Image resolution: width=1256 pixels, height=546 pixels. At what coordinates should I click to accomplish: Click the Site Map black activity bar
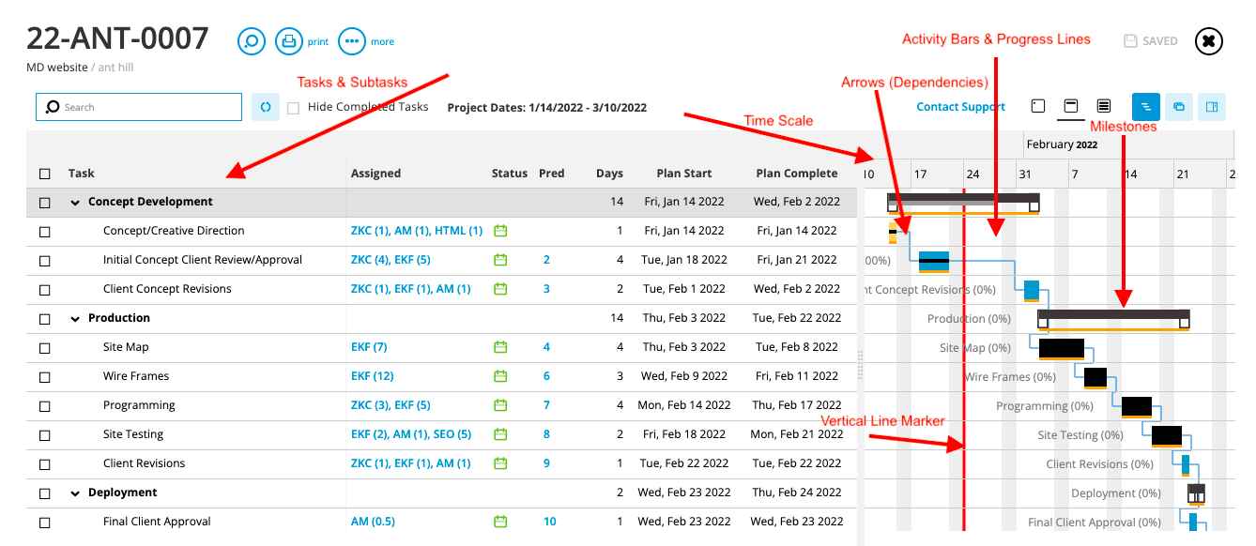point(1062,349)
